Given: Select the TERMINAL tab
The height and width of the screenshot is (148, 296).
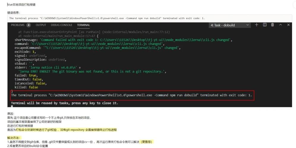Looking at the screenshot, I should (x=83, y=25).
